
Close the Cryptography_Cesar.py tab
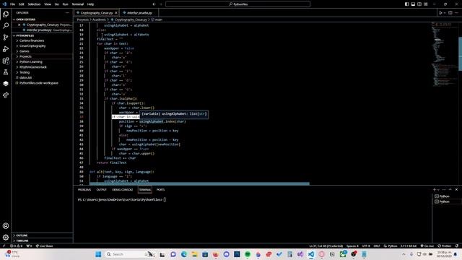click(x=115, y=13)
